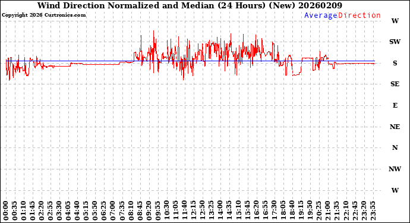The image size is (410, 223).
Task: Click the 19:15 time label
Action: pyautogui.click(x=301, y=211)
